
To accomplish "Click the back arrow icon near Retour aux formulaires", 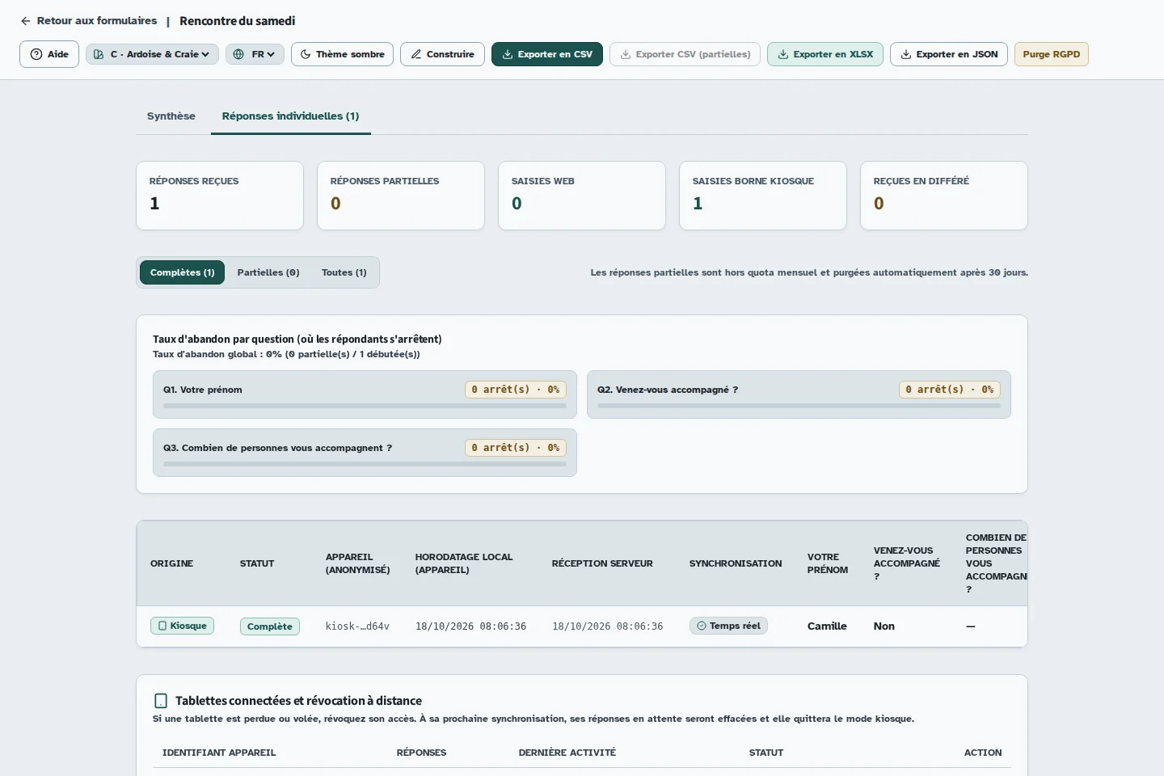I will (26, 21).
